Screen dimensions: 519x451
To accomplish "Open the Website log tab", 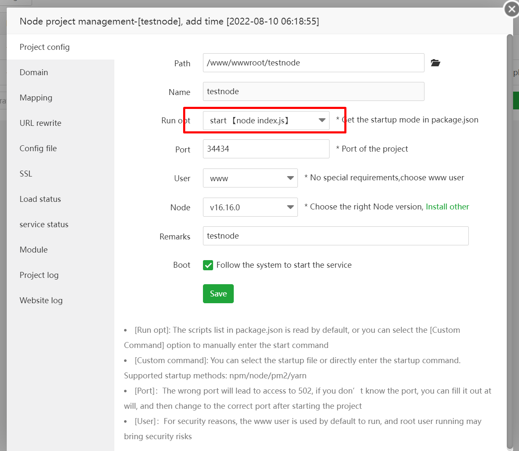I will tap(41, 300).
